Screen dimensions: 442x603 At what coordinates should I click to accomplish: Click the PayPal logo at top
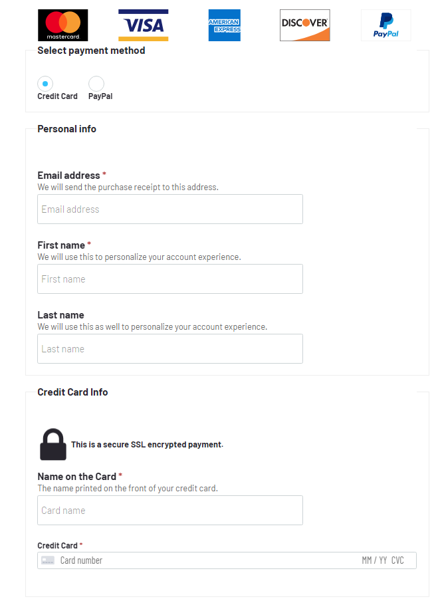pos(386,25)
